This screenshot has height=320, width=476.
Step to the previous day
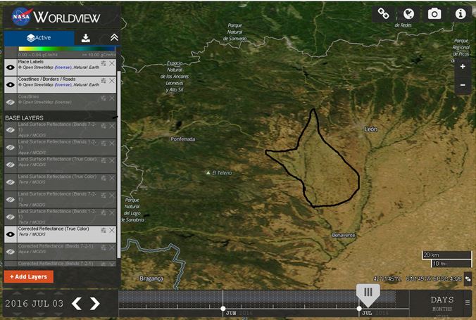[77, 304]
